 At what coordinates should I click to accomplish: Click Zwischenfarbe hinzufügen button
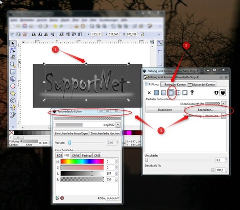71,133
